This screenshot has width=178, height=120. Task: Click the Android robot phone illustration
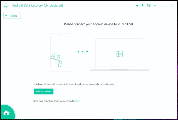[60, 53]
